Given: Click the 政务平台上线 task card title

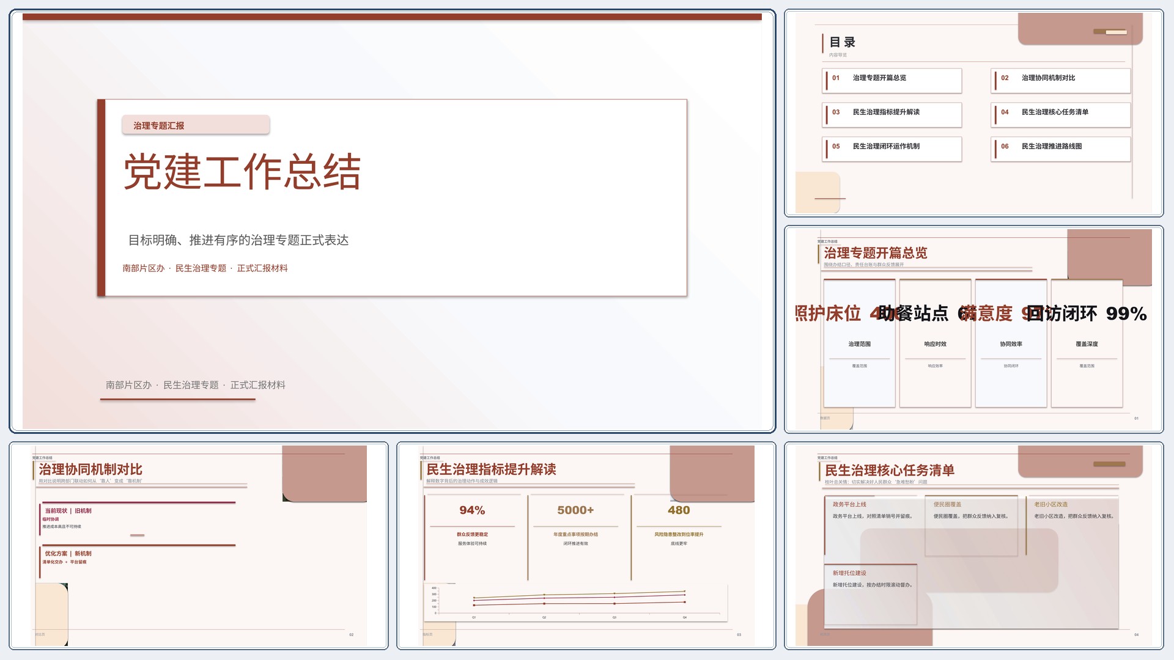Looking at the screenshot, I should [x=849, y=504].
